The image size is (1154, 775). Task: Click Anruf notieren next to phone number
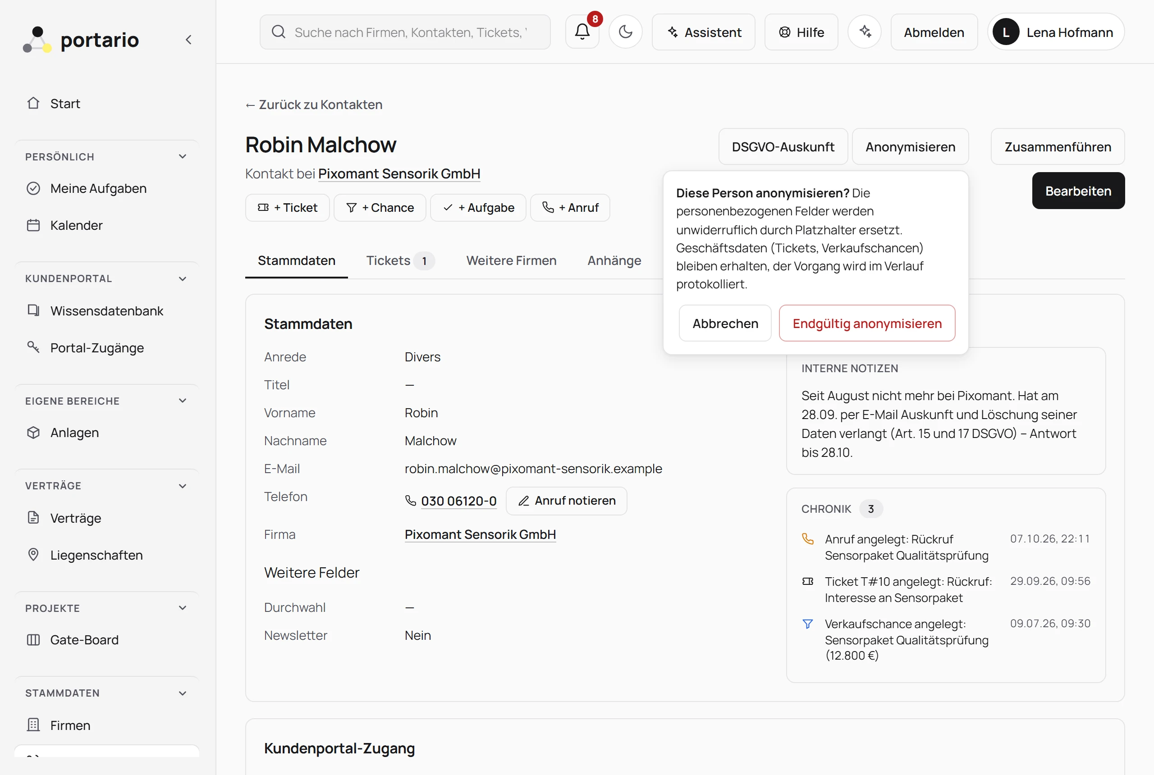[567, 501]
